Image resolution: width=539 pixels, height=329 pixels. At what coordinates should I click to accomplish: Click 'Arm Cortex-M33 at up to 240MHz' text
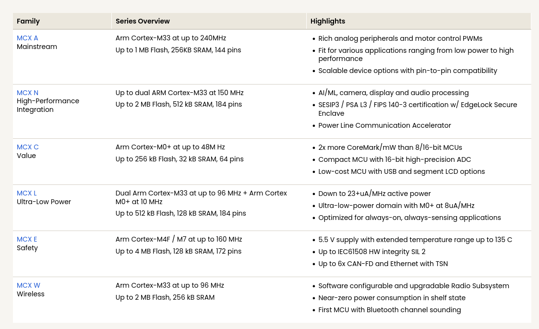pos(170,38)
